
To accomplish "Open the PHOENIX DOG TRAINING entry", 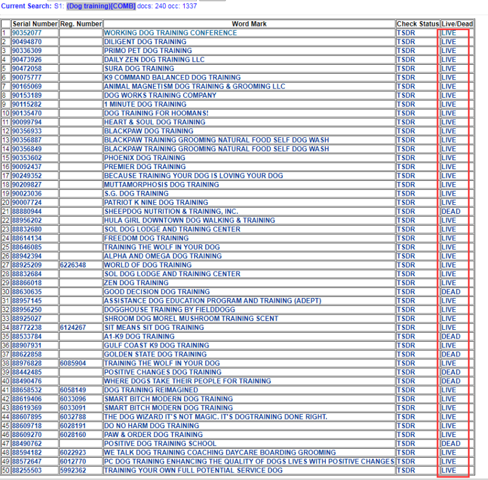I will pos(144,158).
